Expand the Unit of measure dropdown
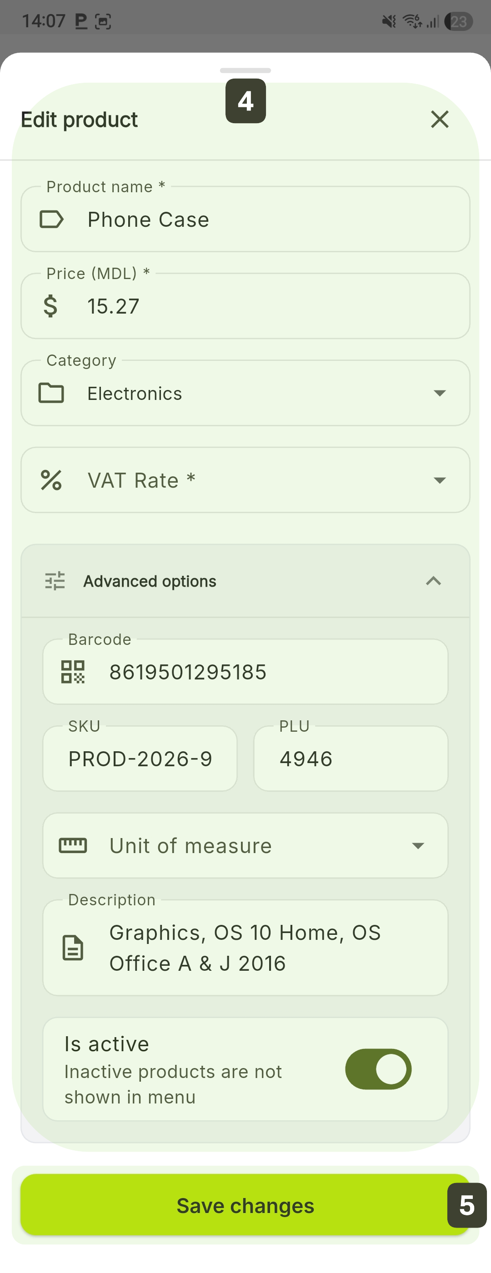 pos(418,845)
